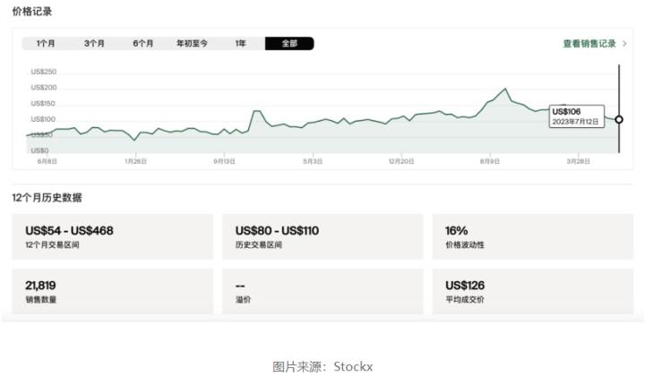Click the chevron arrow beside 查看销售记录

624,43
